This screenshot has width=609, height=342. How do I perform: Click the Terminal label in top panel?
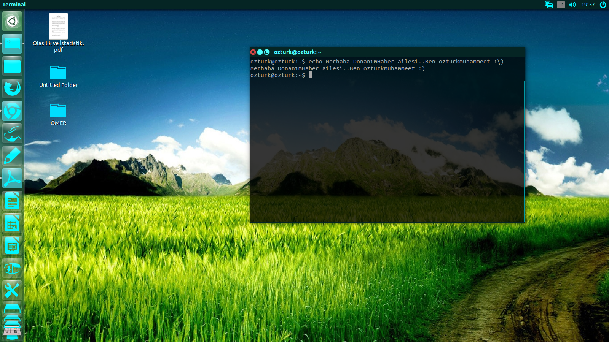pyautogui.click(x=14, y=5)
